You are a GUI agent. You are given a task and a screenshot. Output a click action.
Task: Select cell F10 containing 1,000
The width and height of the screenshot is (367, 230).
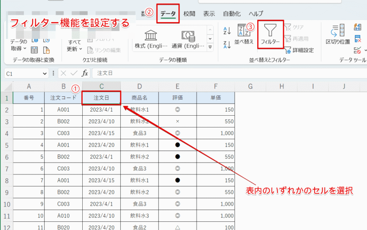point(216,204)
